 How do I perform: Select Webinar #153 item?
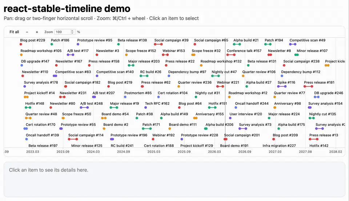(x=174, y=51)
